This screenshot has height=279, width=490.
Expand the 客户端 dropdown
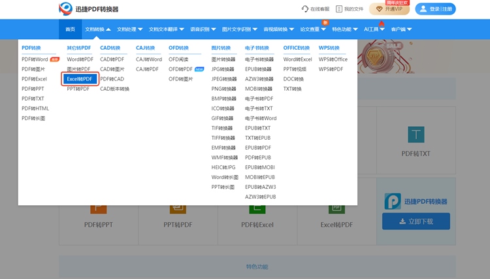(401, 29)
